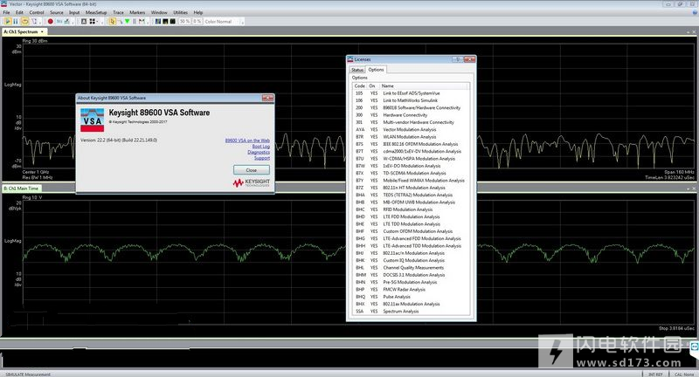Open the Control menu
Viewport: 699px width, 377px height.
[x=37, y=12]
